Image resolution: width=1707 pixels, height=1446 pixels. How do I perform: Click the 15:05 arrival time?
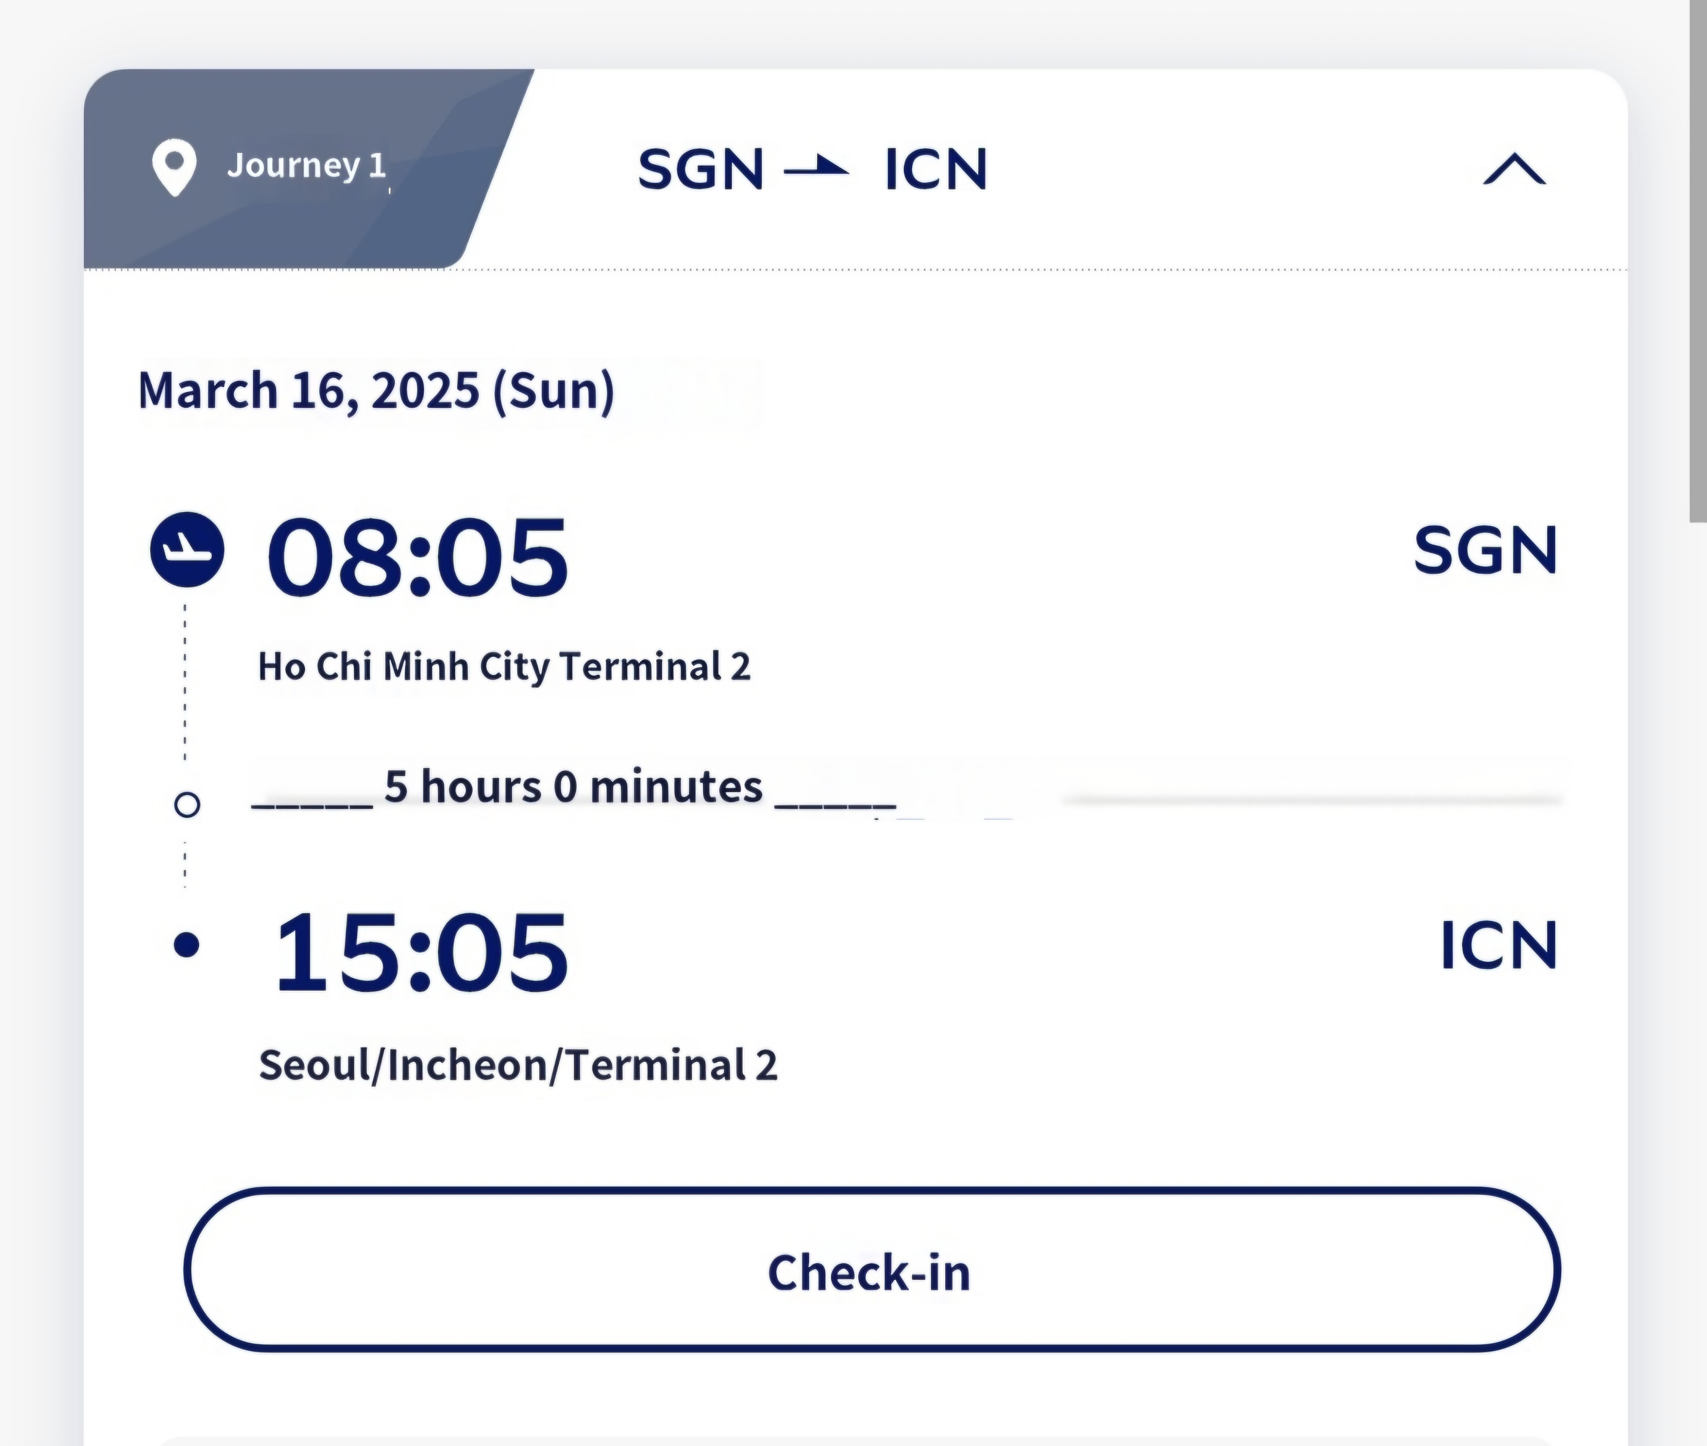tap(420, 953)
